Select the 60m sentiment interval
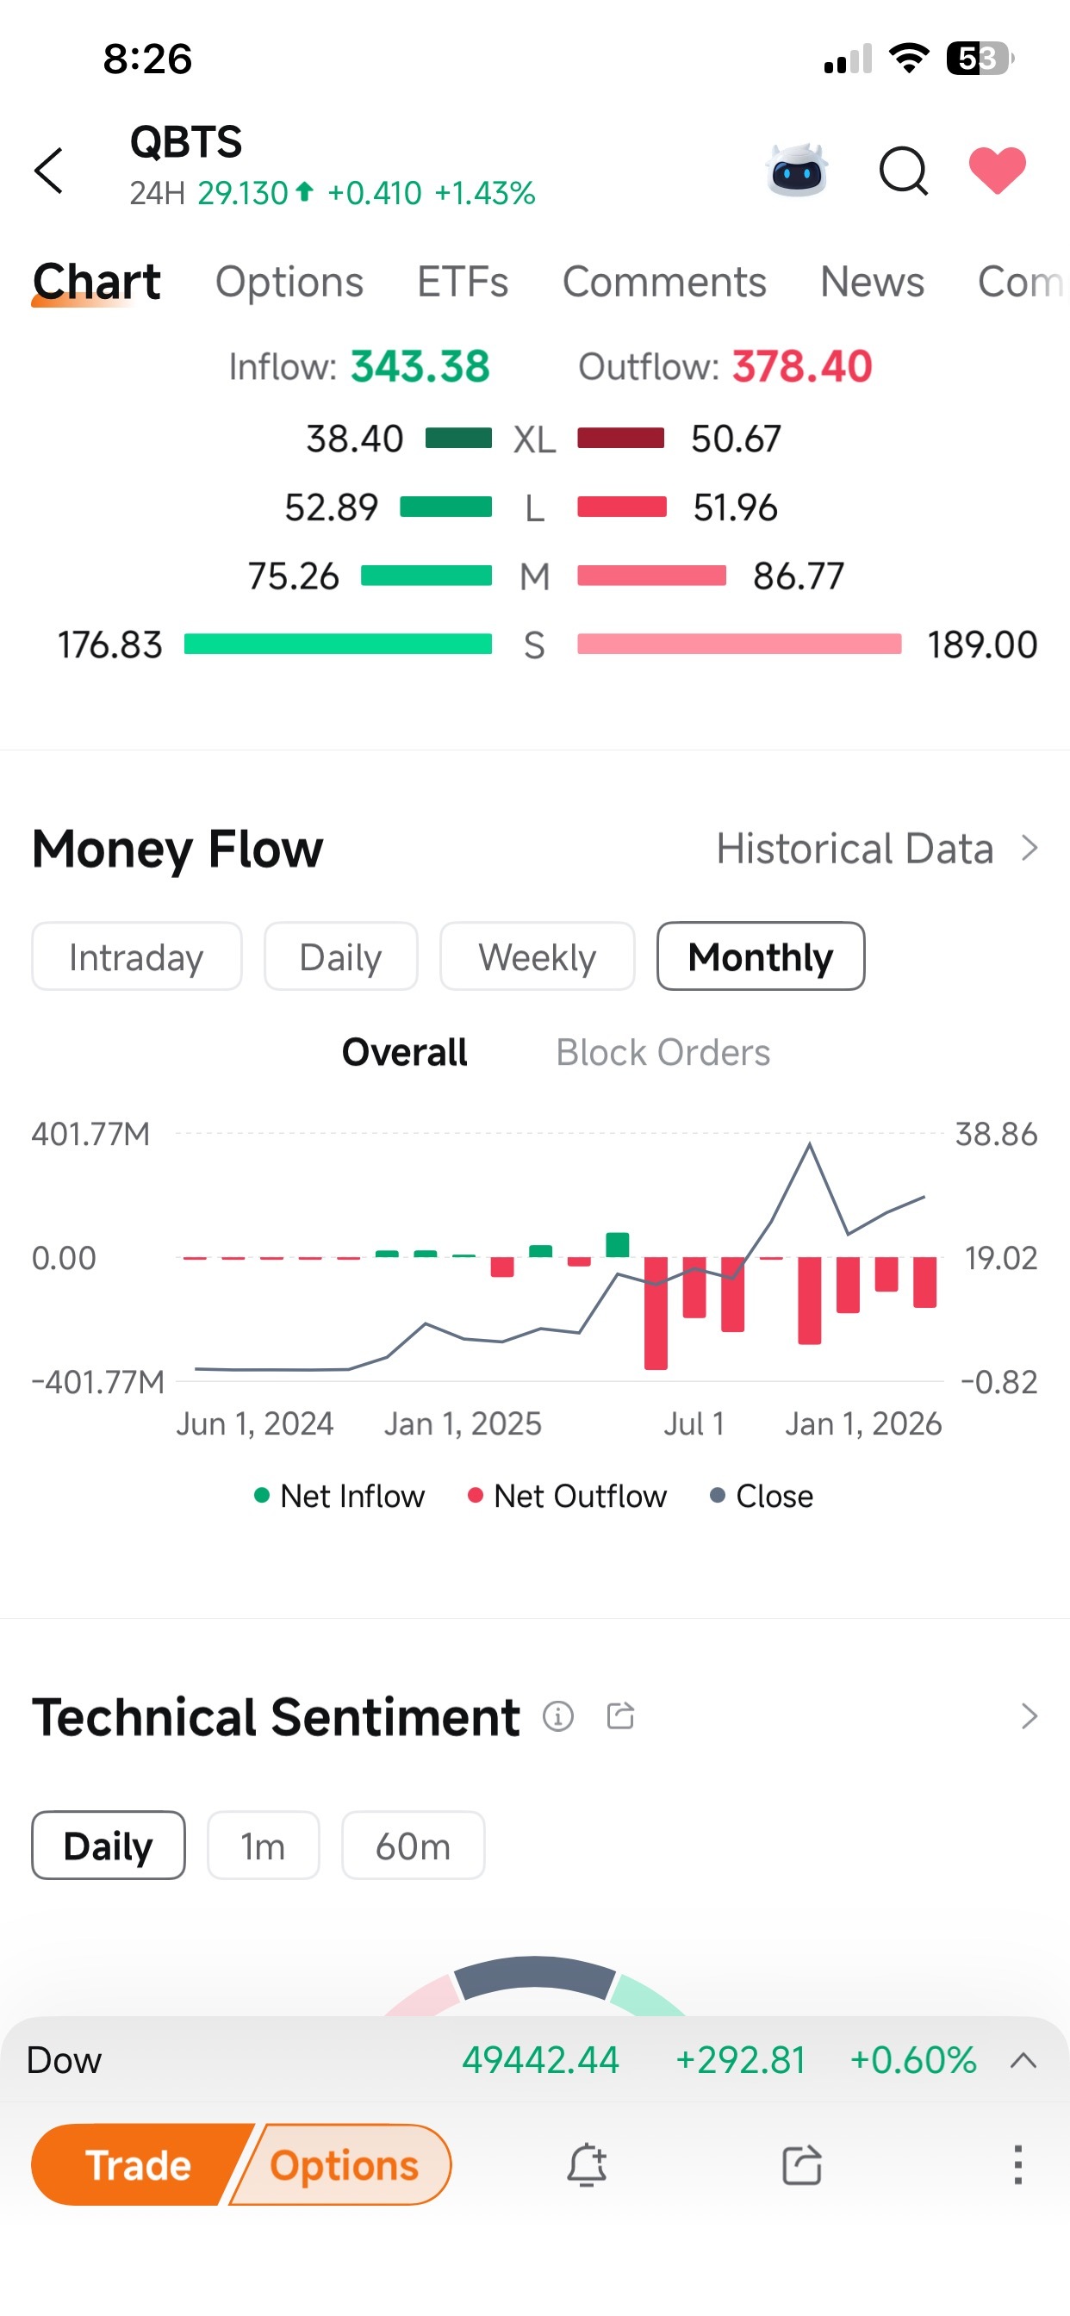 coord(413,1846)
